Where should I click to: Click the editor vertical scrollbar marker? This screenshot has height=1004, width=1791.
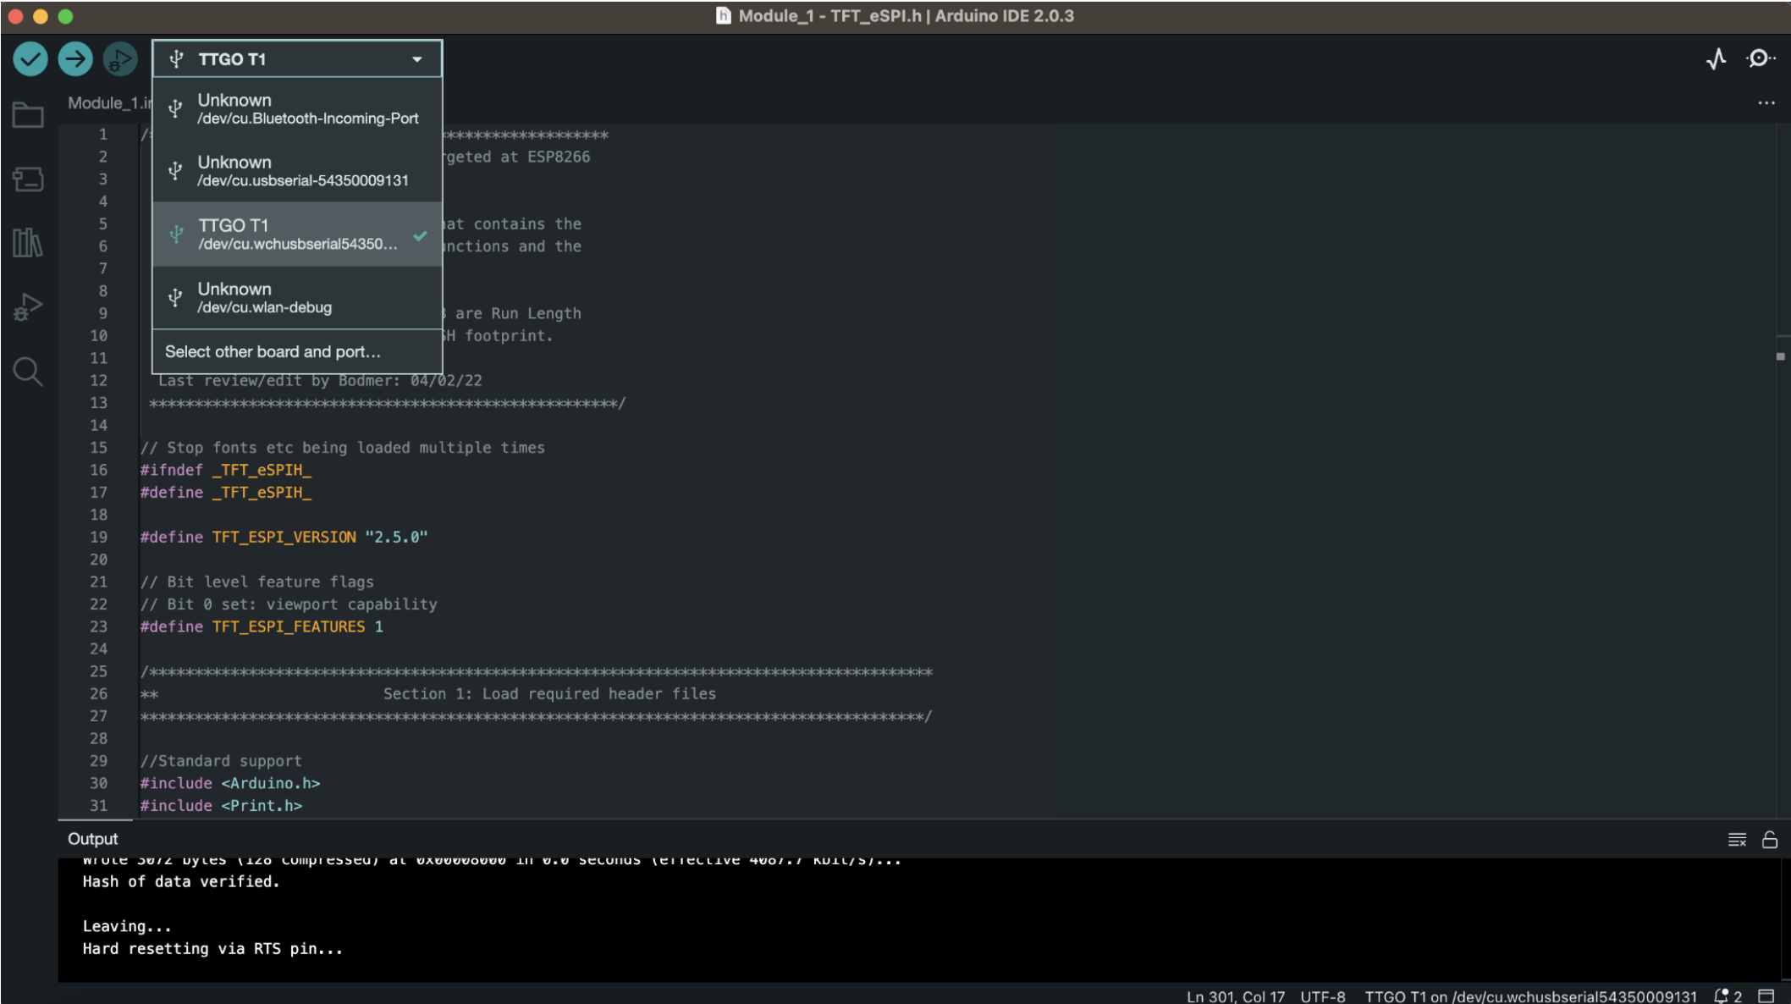point(1781,356)
